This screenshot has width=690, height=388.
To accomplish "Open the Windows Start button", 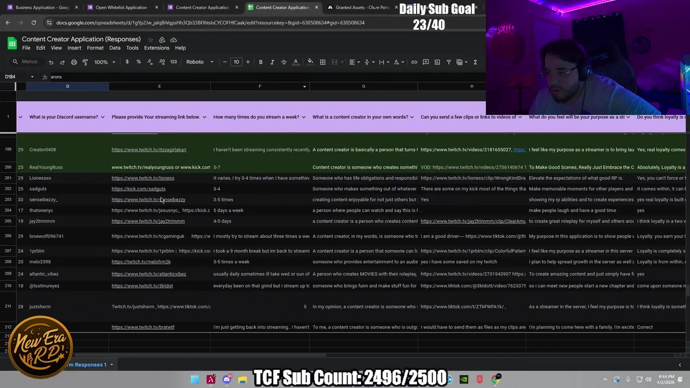I will [195, 379].
